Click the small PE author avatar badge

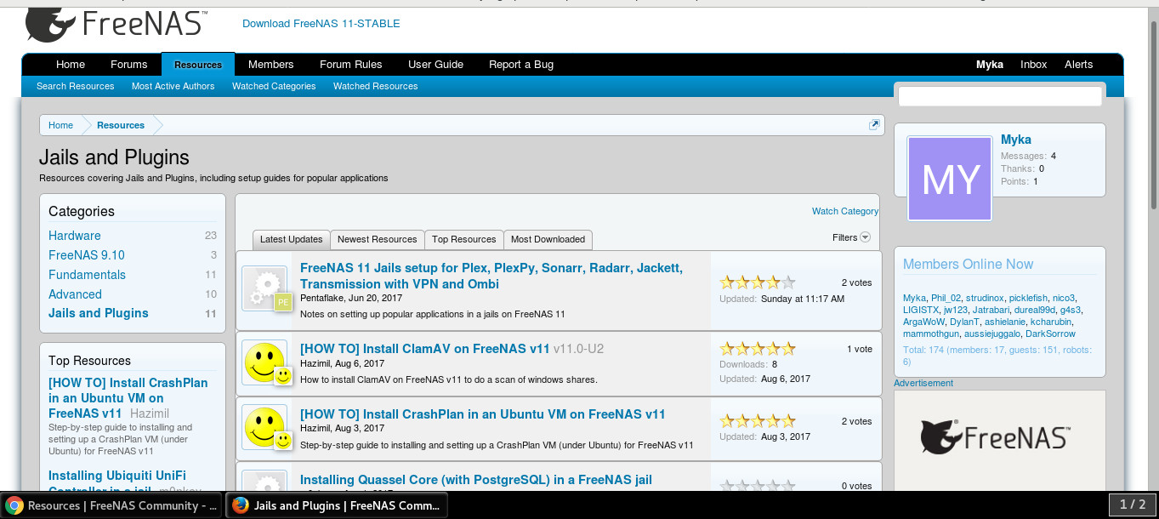(x=283, y=302)
